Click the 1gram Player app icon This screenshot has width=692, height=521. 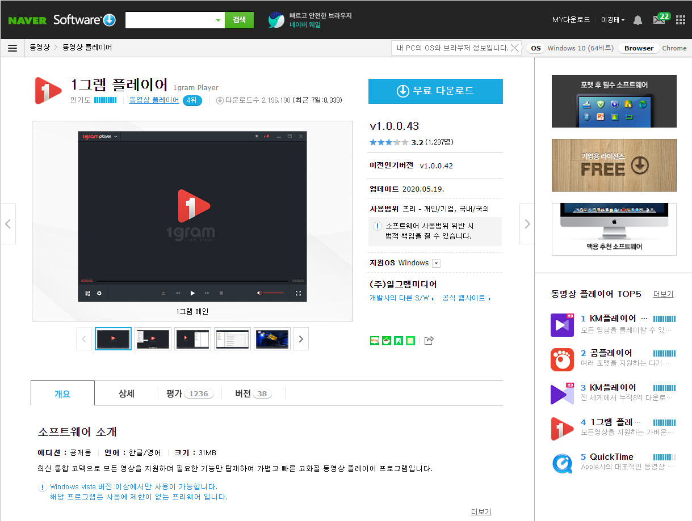point(48,91)
